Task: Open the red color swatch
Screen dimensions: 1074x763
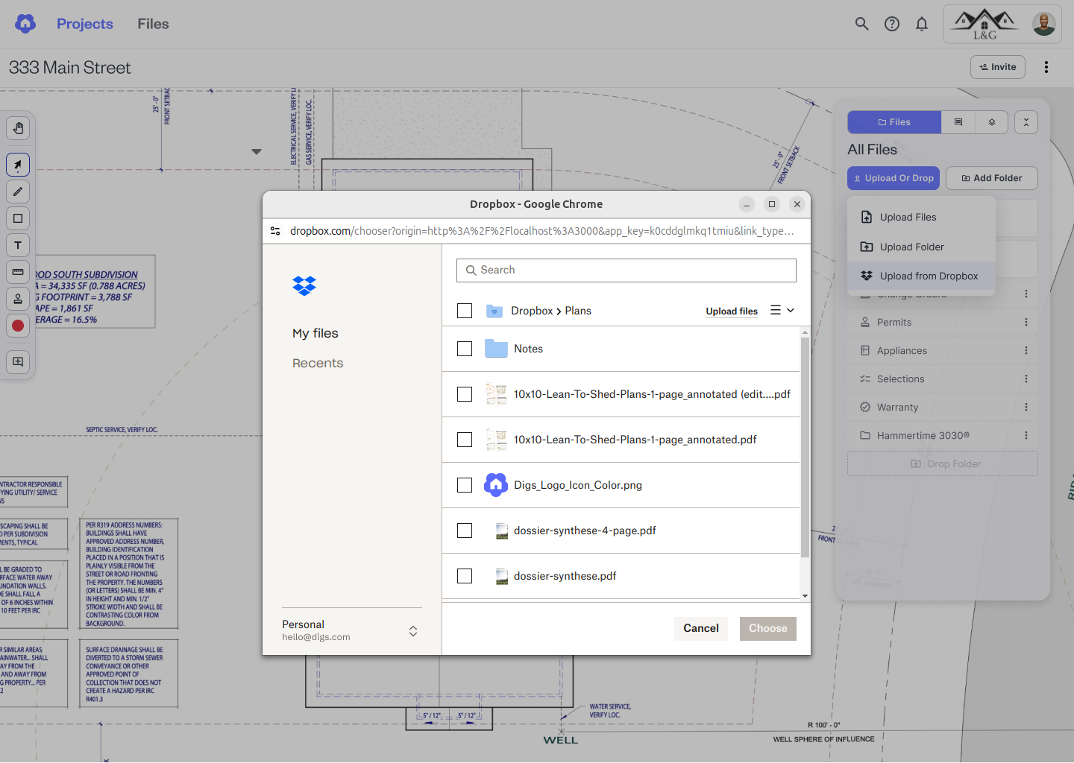Action: pyautogui.click(x=18, y=326)
